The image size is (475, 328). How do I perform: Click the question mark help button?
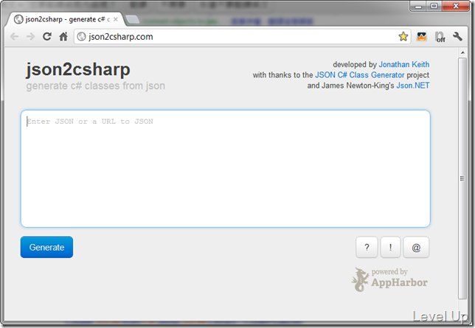click(x=367, y=248)
